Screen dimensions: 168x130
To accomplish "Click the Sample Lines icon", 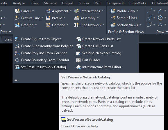I will pos(113,18).
